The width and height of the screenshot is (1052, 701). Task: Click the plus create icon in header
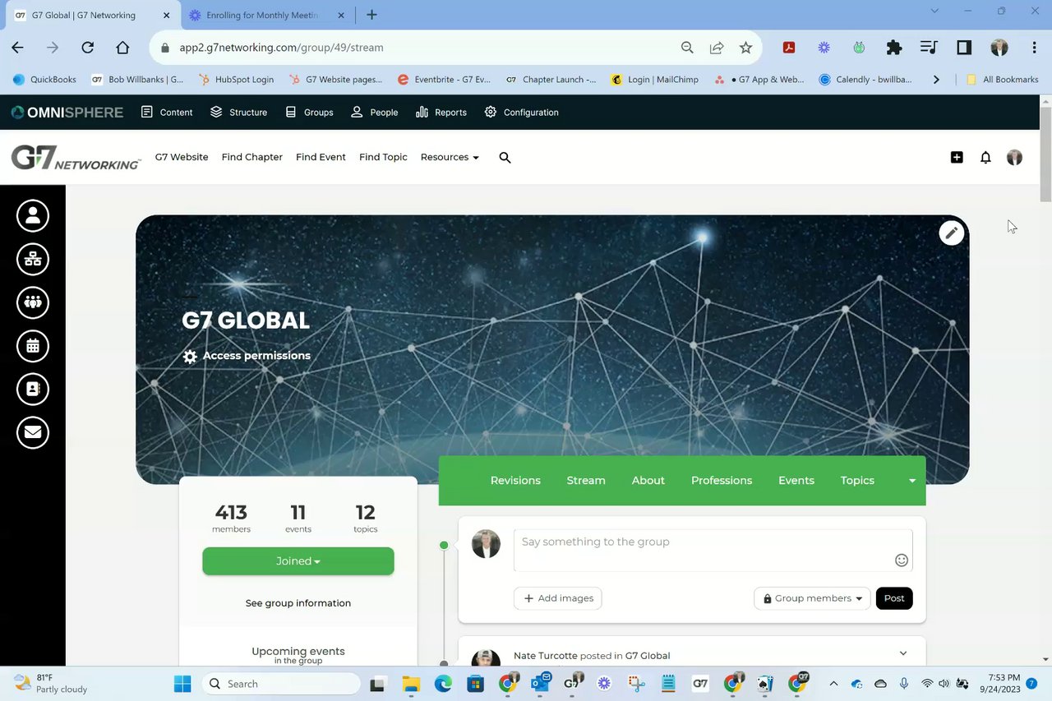click(x=957, y=157)
